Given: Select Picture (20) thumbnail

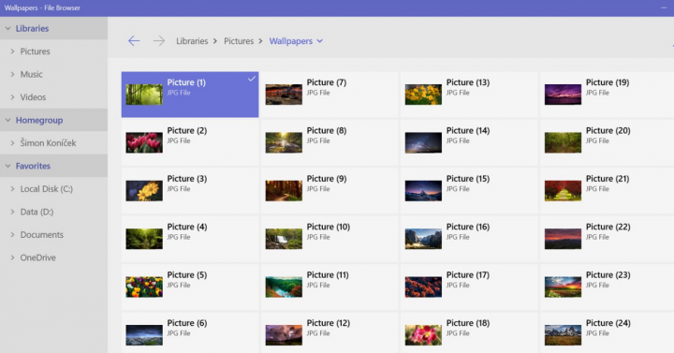Looking at the screenshot, I should (x=564, y=142).
